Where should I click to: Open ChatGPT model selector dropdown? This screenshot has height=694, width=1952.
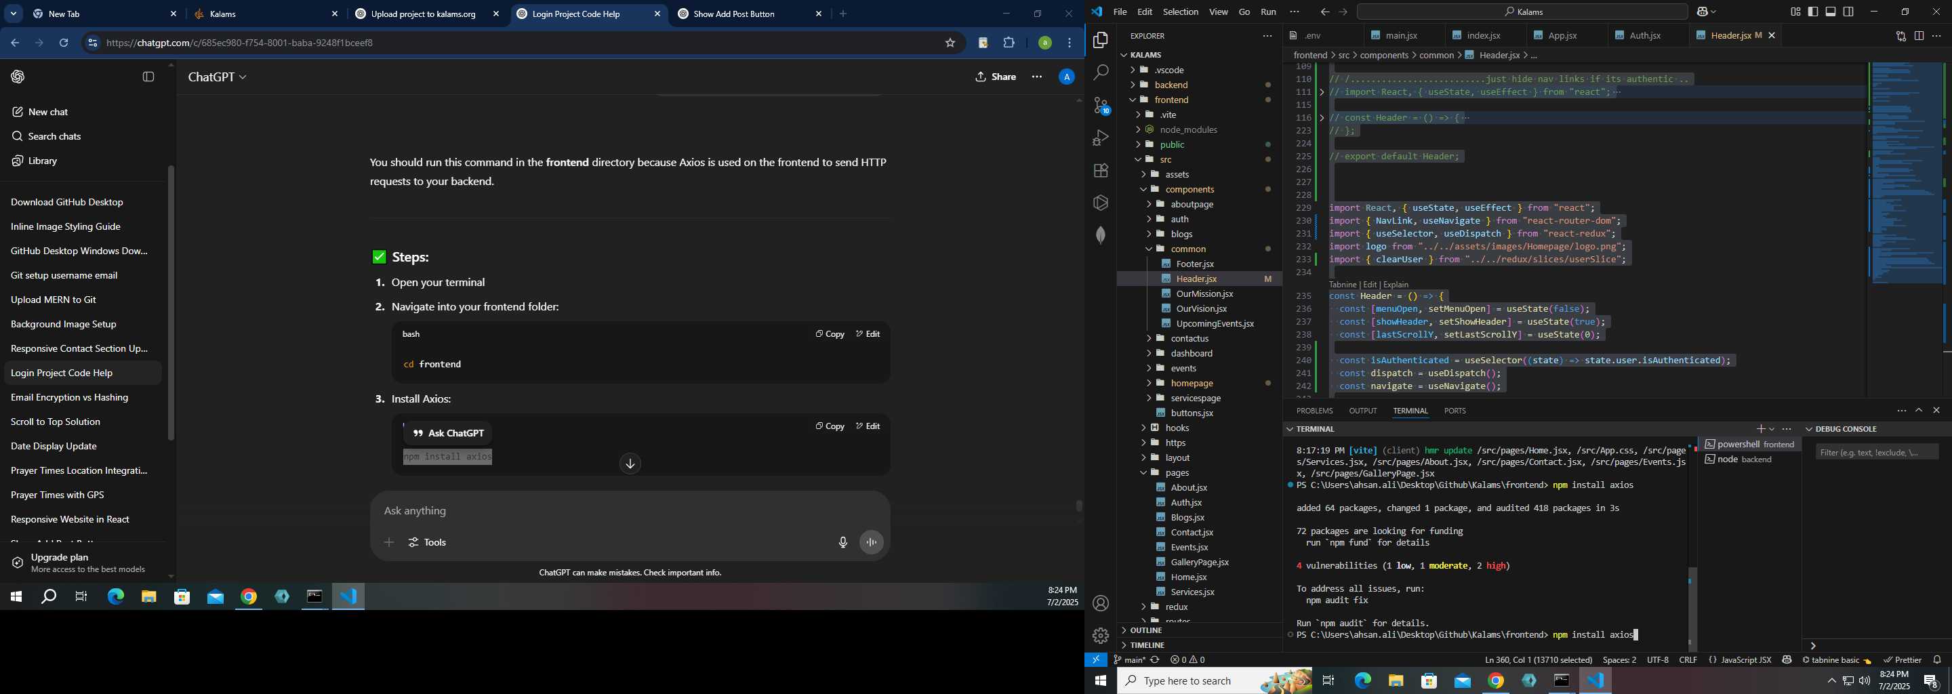point(218,77)
